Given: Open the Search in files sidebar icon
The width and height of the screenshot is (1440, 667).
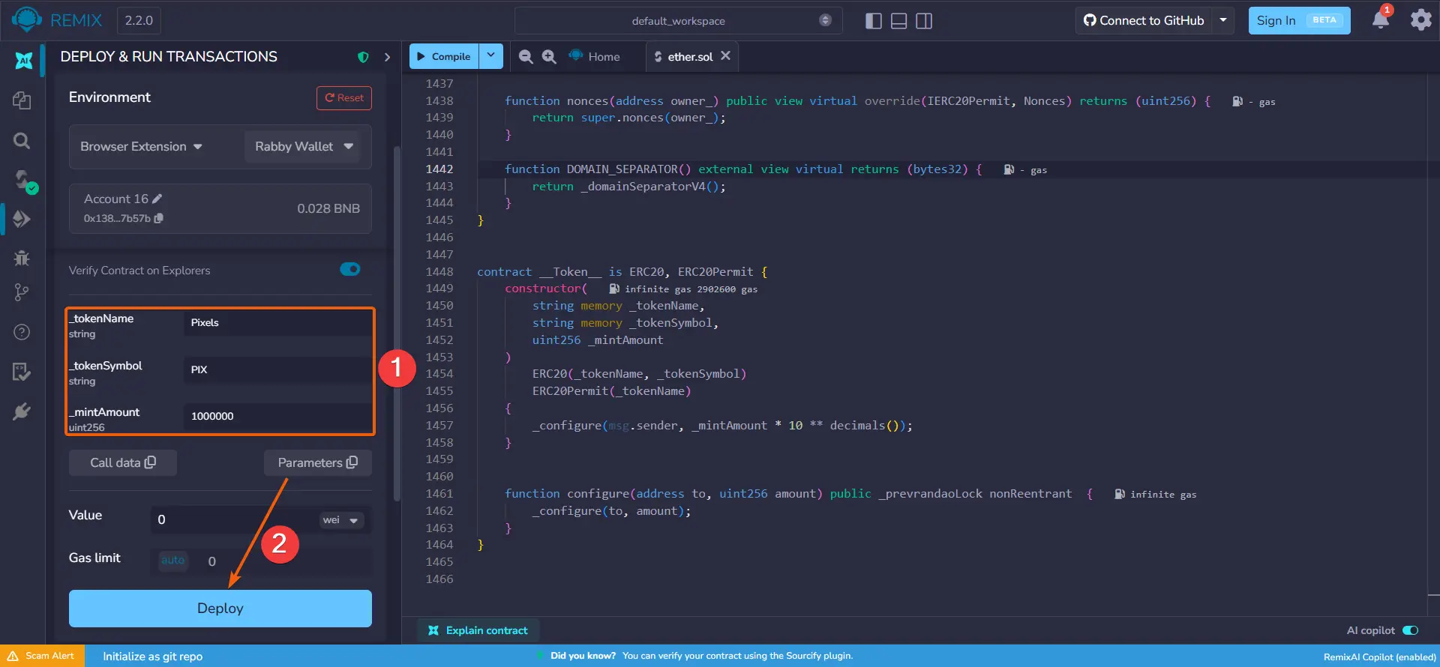Looking at the screenshot, I should [22, 141].
